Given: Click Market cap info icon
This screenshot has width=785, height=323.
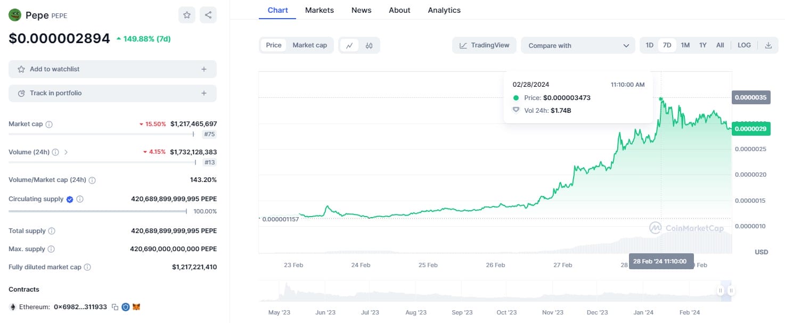Looking at the screenshot, I should pos(49,124).
